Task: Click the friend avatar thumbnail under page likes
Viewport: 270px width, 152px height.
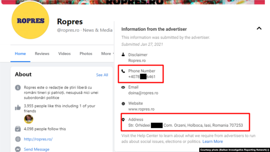Action: (28, 119)
